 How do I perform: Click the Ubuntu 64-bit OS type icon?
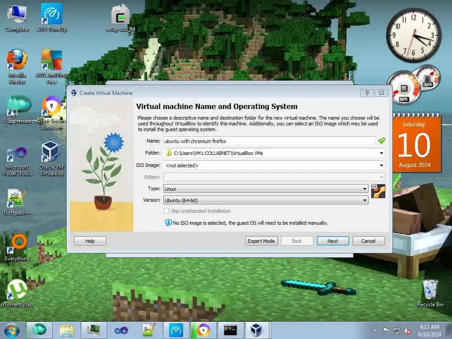tap(378, 191)
